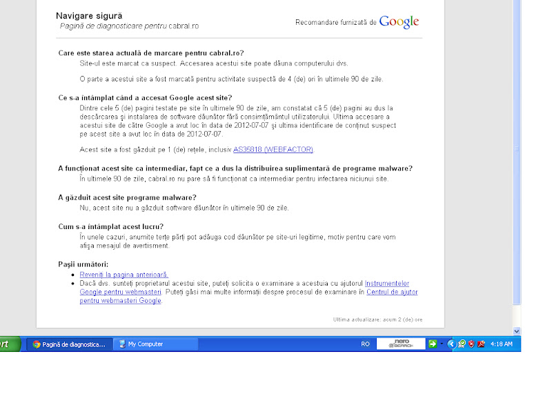Expand hidden tray icons with blue chevron
The width and height of the screenshot is (552, 414).
pos(451,344)
